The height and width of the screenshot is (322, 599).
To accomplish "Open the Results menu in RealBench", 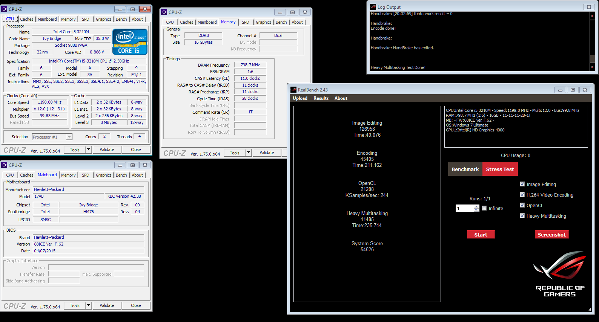I will click(x=321, y=98).
